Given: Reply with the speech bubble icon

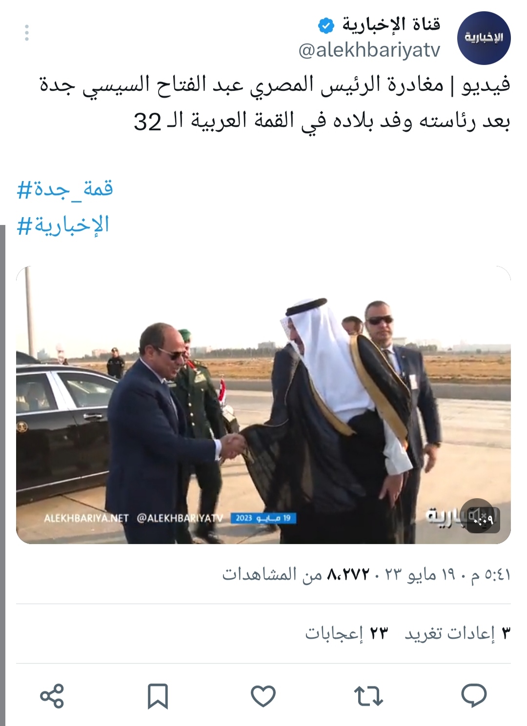Looking at the screenshot, I should coord(474,696).
